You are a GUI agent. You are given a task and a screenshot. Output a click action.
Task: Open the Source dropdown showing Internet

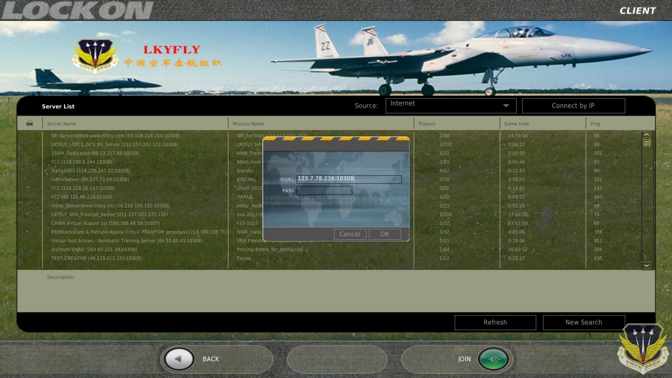click(x=451, y=106)
